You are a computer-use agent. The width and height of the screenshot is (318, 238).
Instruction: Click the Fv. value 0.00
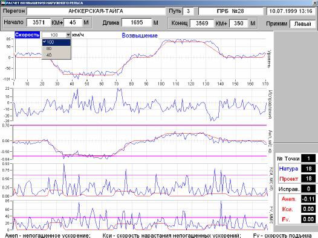click(308, 219)
